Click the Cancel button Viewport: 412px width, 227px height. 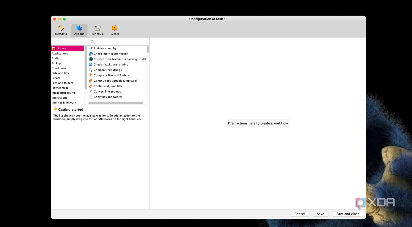coord(299,214)
